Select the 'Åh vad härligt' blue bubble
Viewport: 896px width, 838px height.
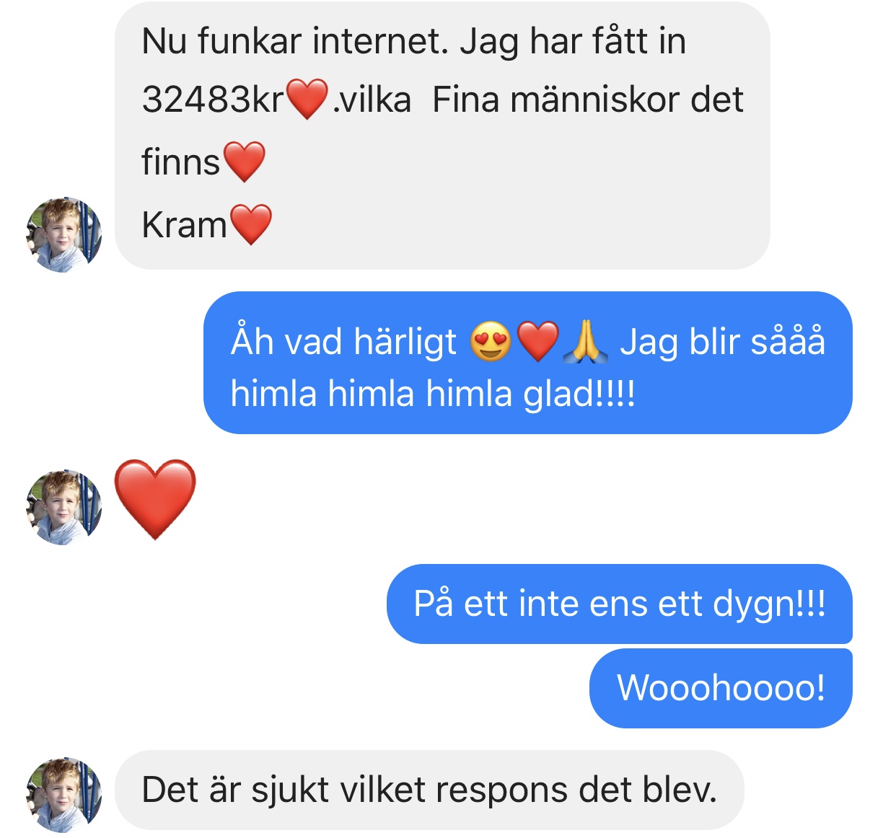point(528,363)
